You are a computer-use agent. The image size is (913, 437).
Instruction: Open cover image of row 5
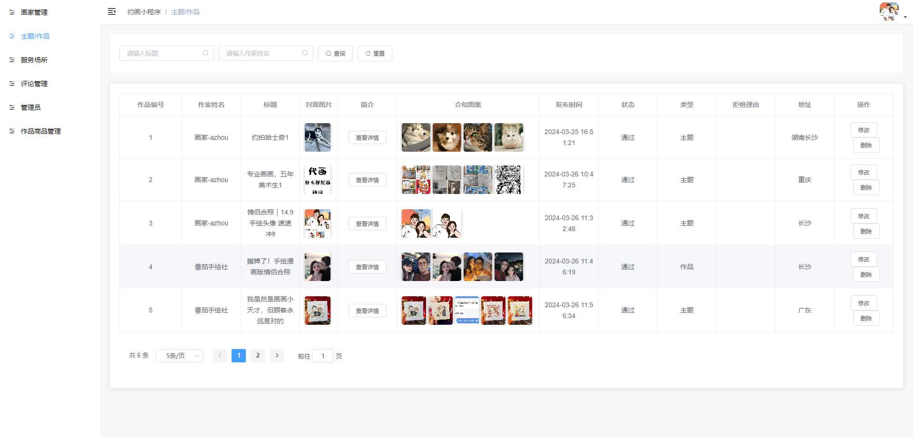318,311
